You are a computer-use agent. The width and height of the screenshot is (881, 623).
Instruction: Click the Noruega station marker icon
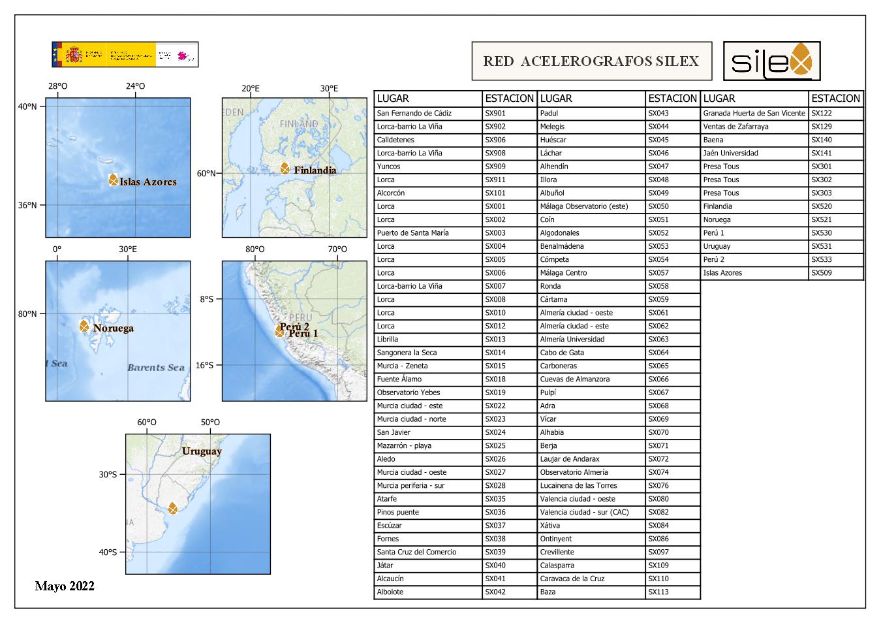[85, 326]
